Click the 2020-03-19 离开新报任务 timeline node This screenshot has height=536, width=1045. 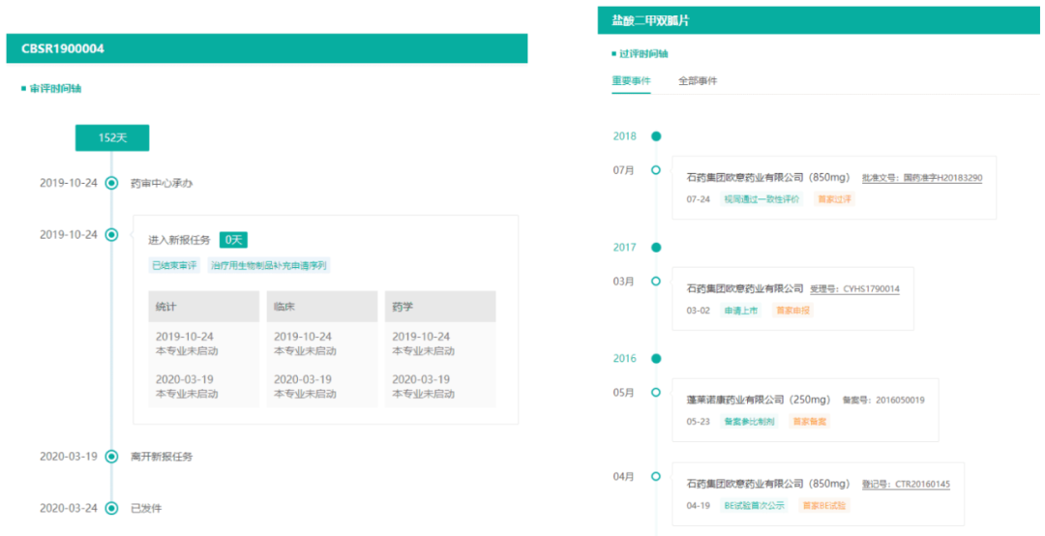pyautogui.click(x=111, y=457)
